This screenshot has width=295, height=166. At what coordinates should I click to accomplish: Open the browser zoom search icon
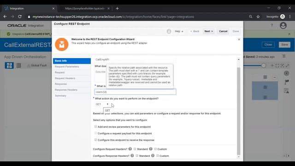coord(251,17)
